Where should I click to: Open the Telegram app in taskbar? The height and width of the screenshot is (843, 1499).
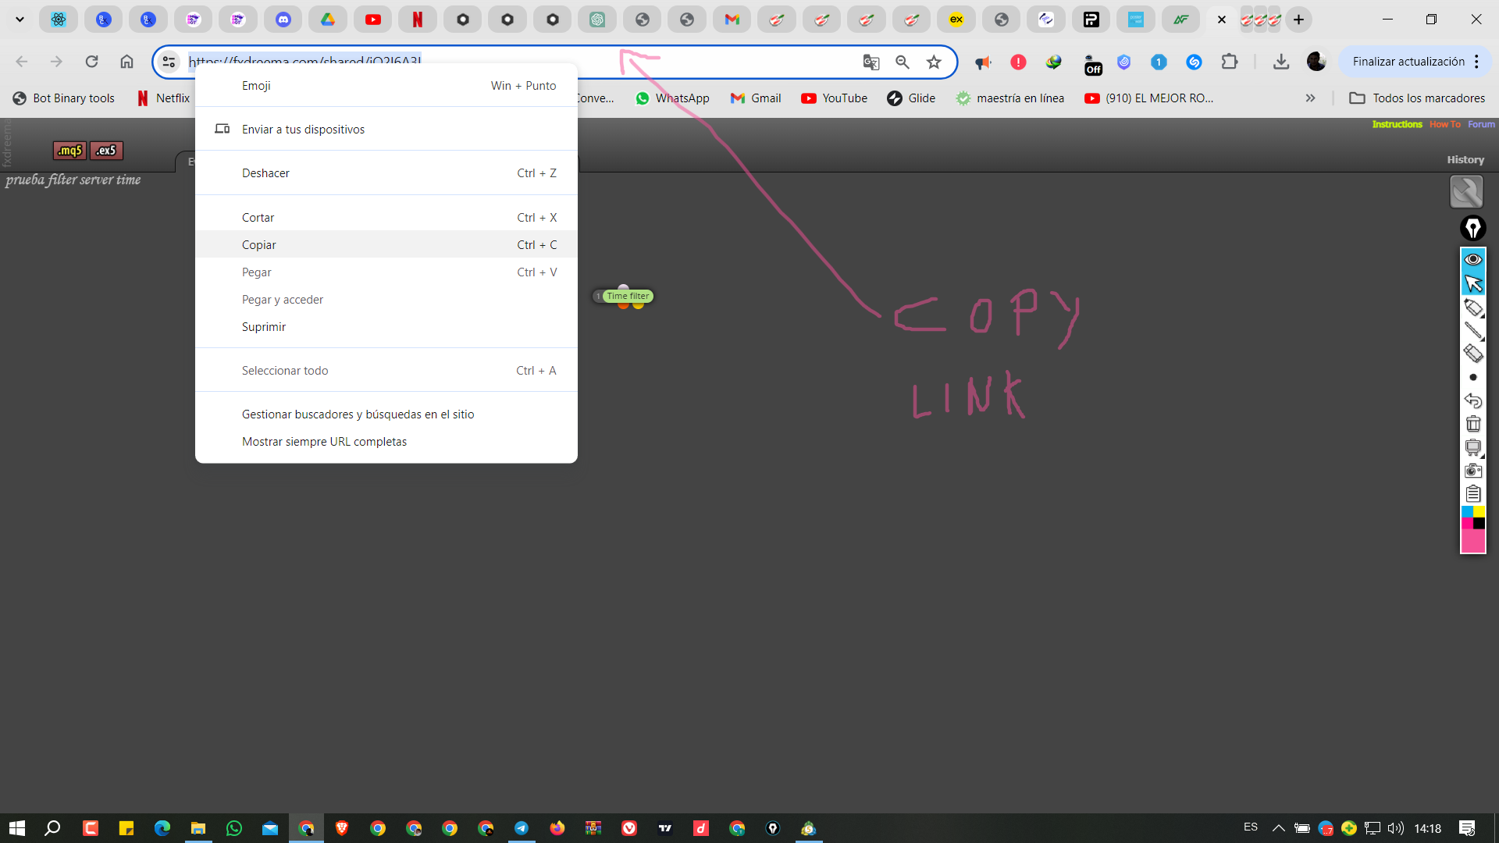522,828
